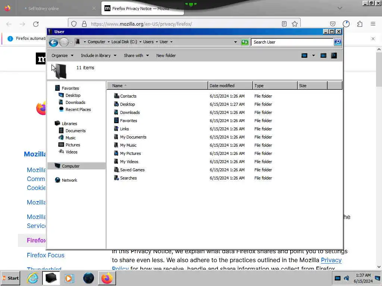Click the Explorer forward arrow button
Image resolution: width=382 pixels, height=286 pixels.
point(64,42)
